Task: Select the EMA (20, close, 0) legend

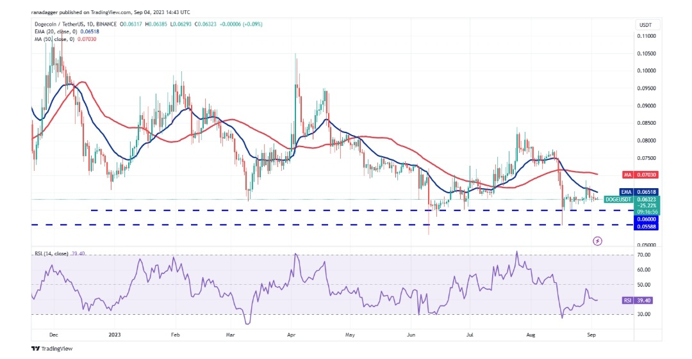Action: [58, 29]
